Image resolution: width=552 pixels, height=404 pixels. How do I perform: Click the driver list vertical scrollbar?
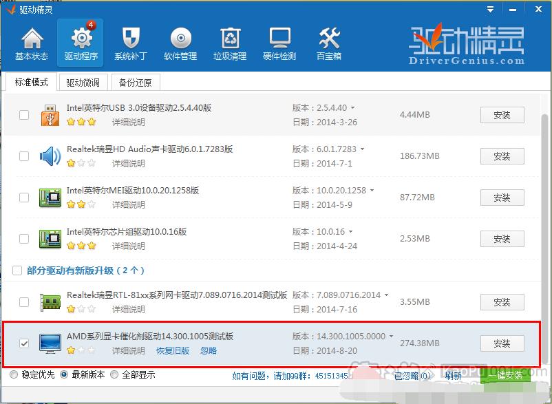click(545, 240)
